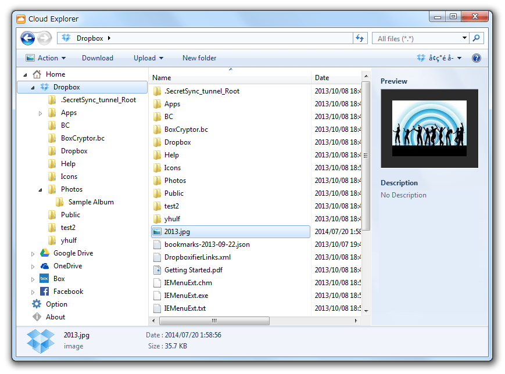This screenshot has height=374, width=505.
Task: Click the Google Drive icon in sidebar
Action: click(x=44, y=253)
